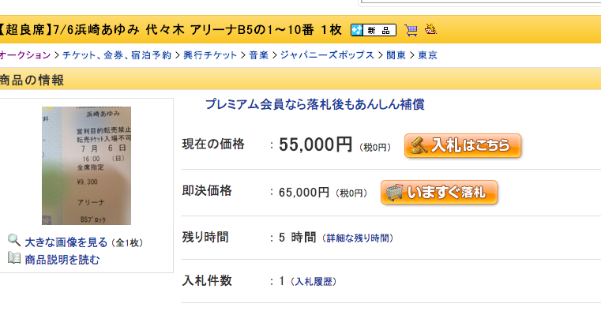Click the 入札はこちら bid button
The height and width of the screenshot is (315, 601).
463,145
